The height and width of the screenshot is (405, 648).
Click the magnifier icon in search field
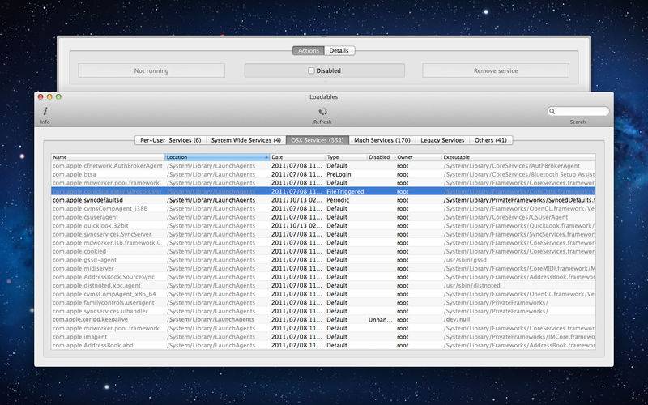(553, 112)
